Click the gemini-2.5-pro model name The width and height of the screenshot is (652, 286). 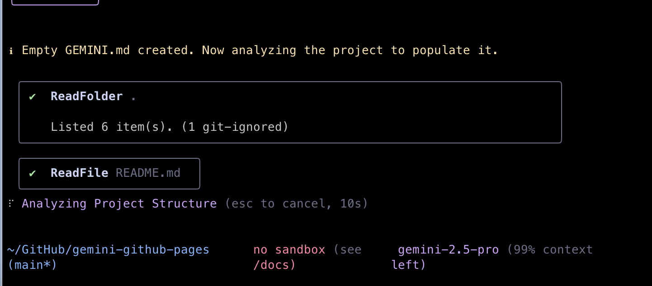(x=449, y=249)
